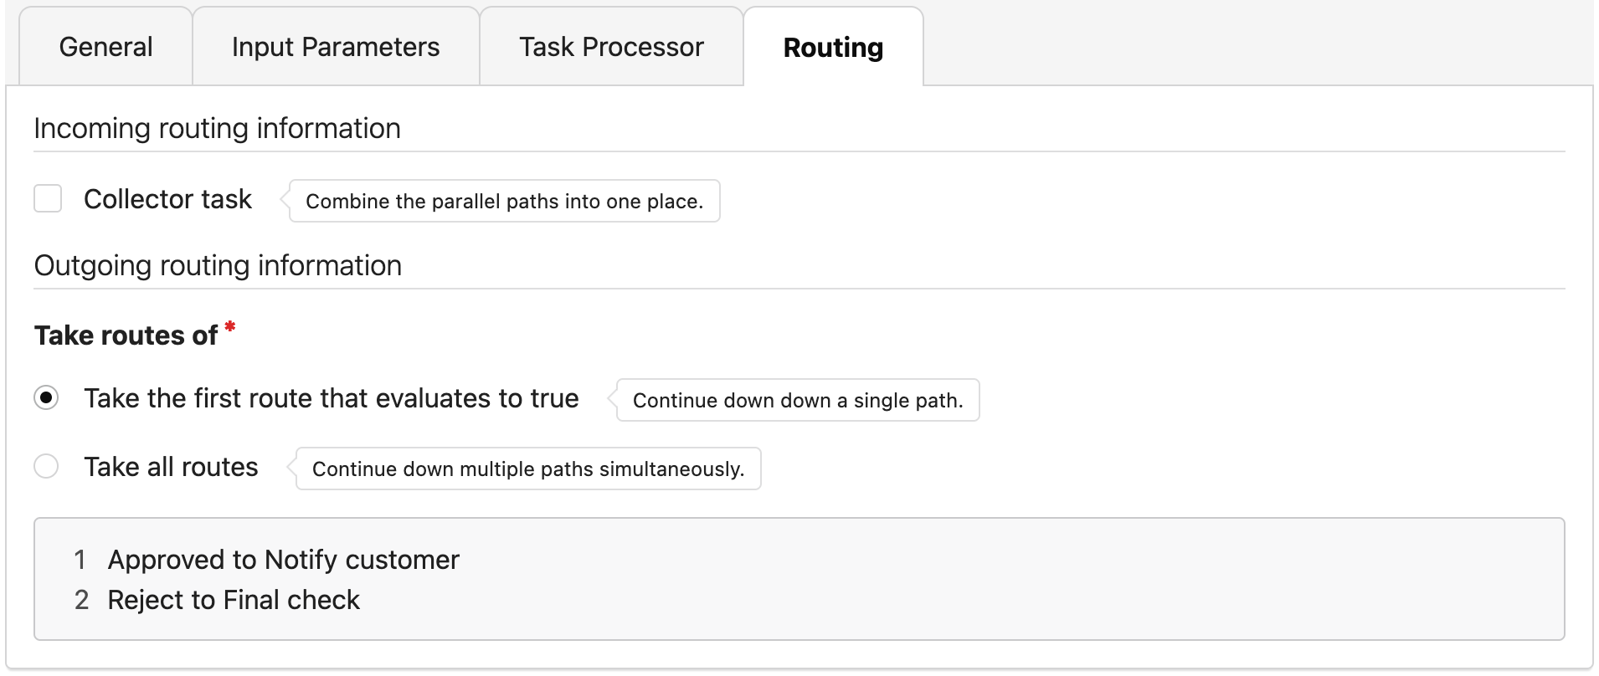Click the "Take routes of" field label
Screen dimensions: 1599x676
click(126, 335)
